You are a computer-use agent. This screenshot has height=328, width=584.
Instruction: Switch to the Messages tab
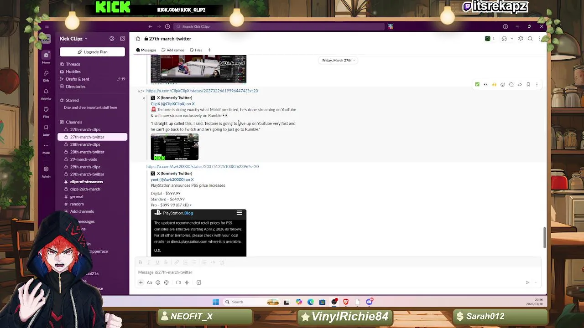click(x=146, y=50)
